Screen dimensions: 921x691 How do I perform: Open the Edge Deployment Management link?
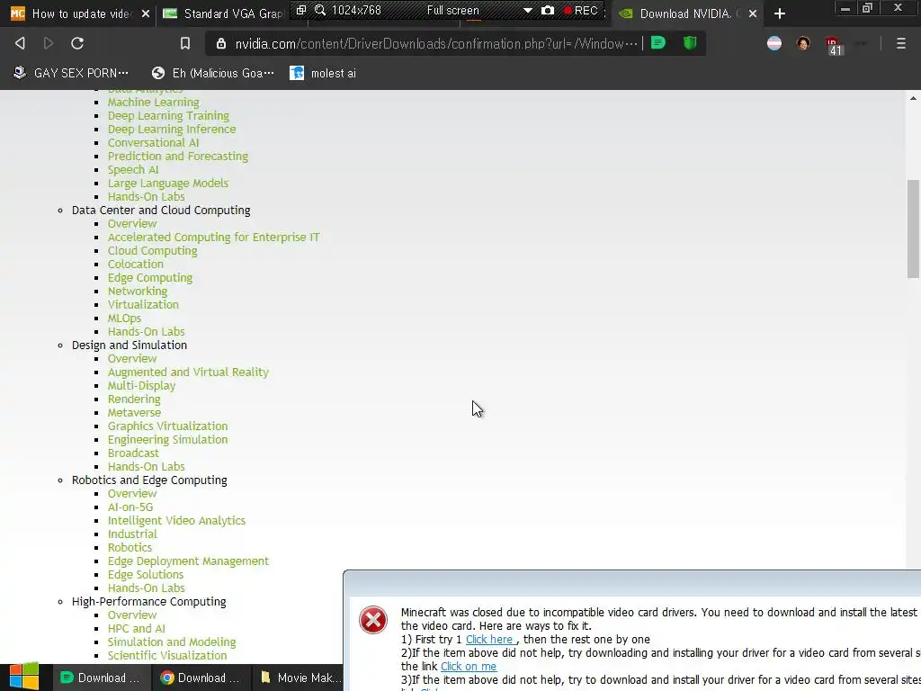click(x=188, y=561)
